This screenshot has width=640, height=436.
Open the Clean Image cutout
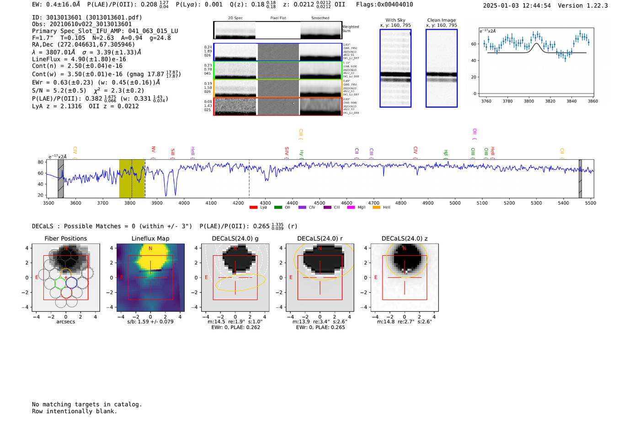[442, 68]
